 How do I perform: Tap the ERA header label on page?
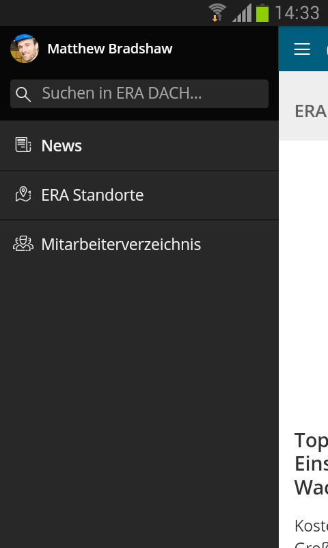tap(310, 112)
